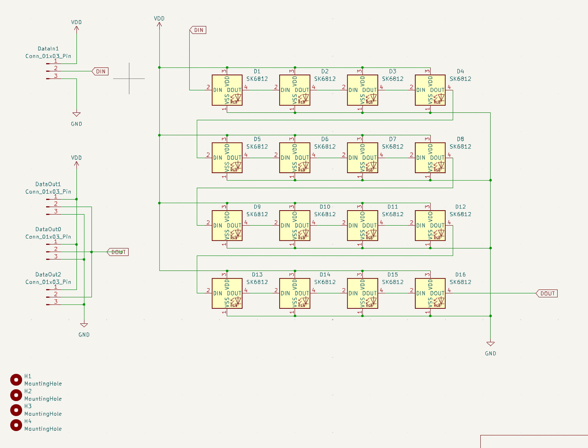Viewport: 588px width, 448px height.
Task: Click the D4 reference designator
Action: (x=460, y=71)
